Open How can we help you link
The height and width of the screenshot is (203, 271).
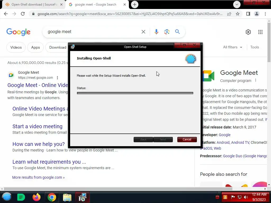(39, 144)
